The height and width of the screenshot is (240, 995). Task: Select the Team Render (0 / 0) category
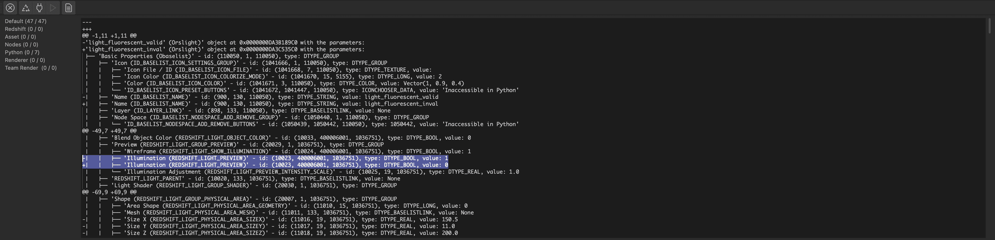pos(31,68)
